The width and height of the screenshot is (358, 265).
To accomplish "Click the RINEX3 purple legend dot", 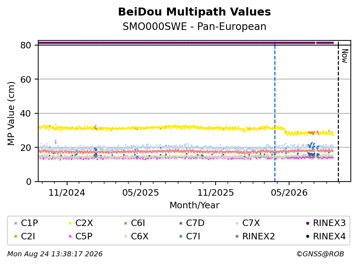I will point(308,223).
